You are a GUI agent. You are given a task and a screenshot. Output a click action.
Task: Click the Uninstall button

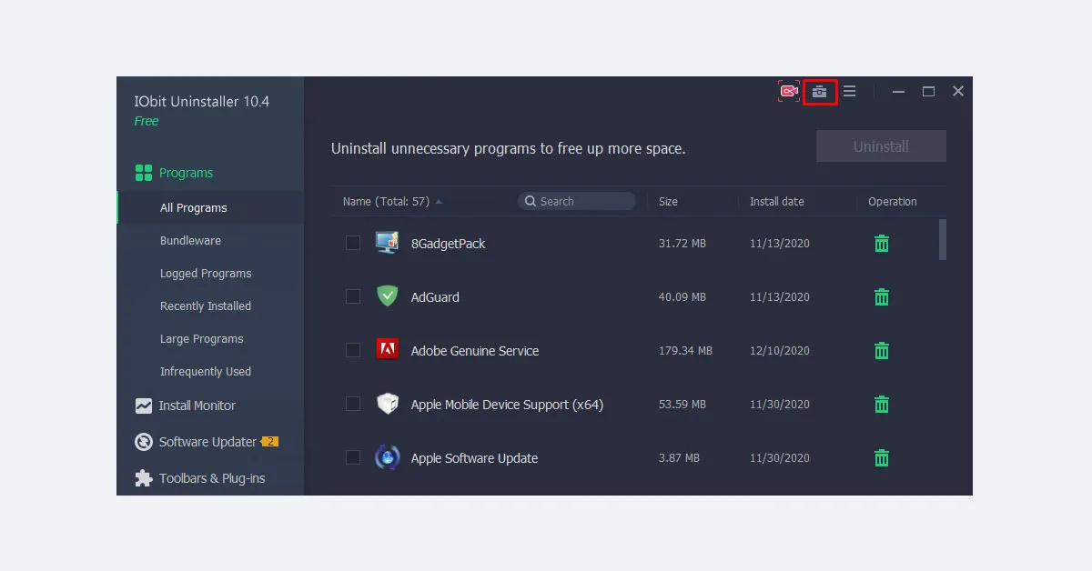[x=881, y=146]
